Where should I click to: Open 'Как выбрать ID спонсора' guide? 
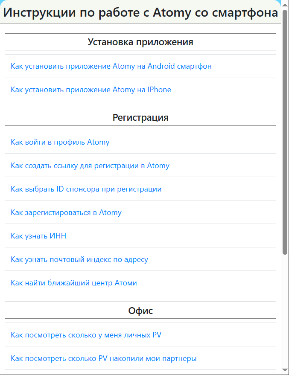pyautogui.click(x=86, y=189)
